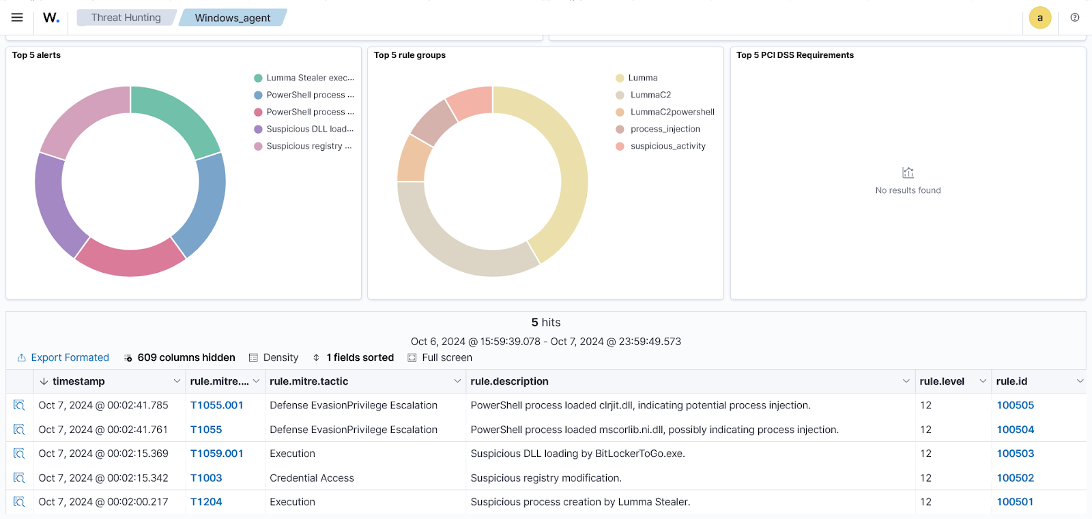Screen dimensions: 1092x519
Task: Open the hamburger navigation menu
Action: click(17, 18)
